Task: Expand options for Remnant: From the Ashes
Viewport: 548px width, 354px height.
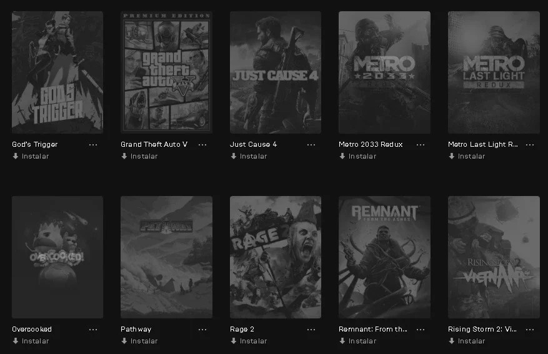Action: coord(421,329)
